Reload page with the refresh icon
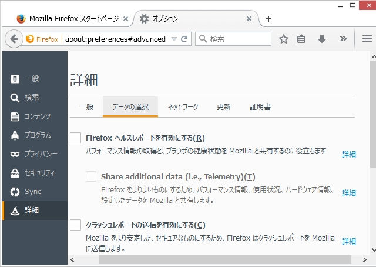This screenshot has height=267, width=376. [x=184, y=39]
